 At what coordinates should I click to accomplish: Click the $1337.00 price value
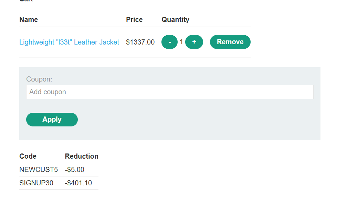[x=140, y=42]
